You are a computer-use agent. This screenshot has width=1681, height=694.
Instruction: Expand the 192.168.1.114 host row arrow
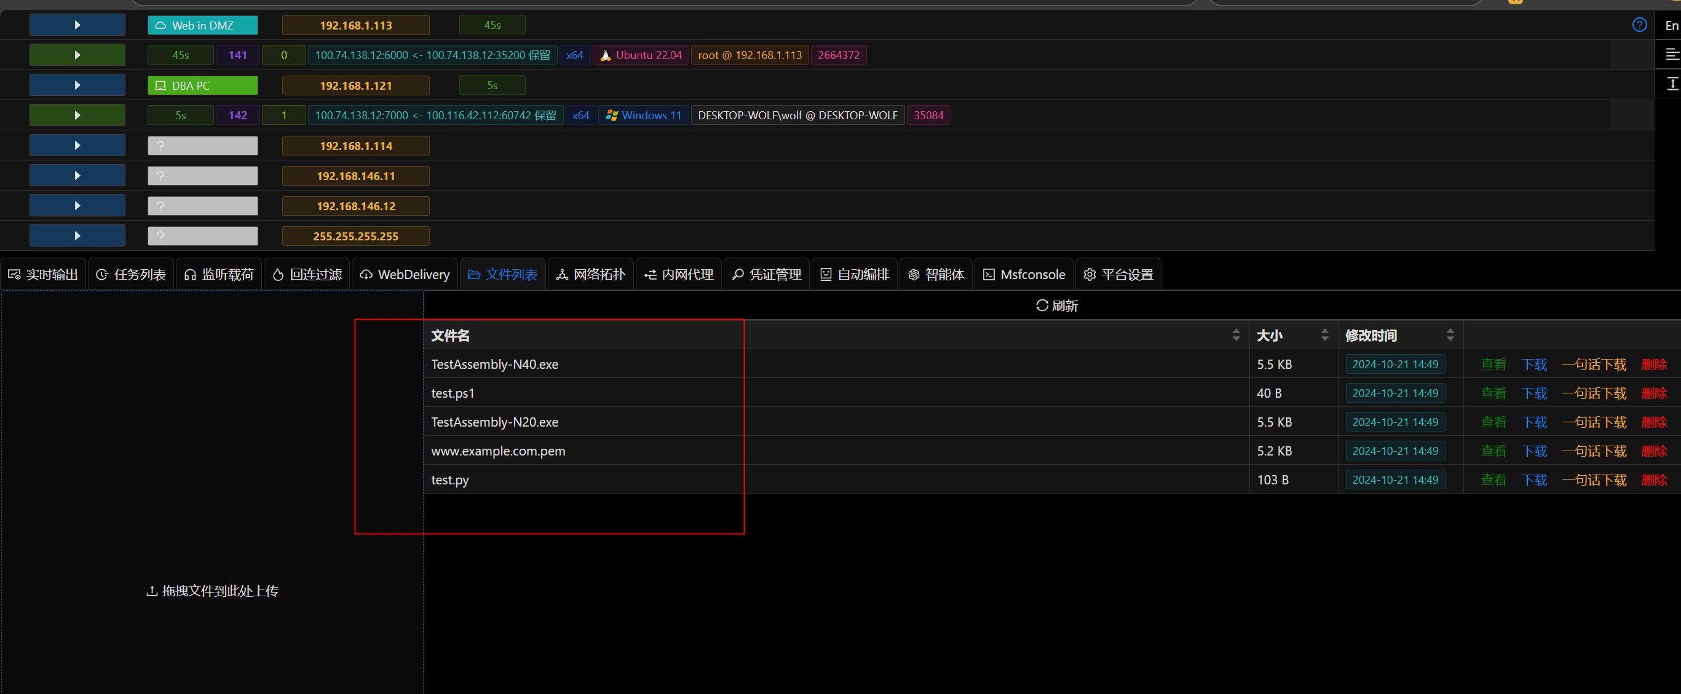pos(77,146)
